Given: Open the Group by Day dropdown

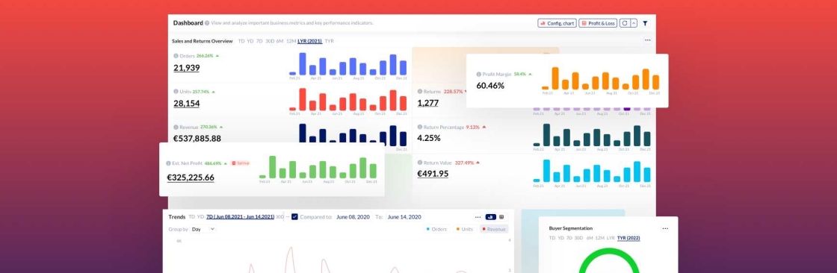Looking at the screenshot, I should (203, 229).
